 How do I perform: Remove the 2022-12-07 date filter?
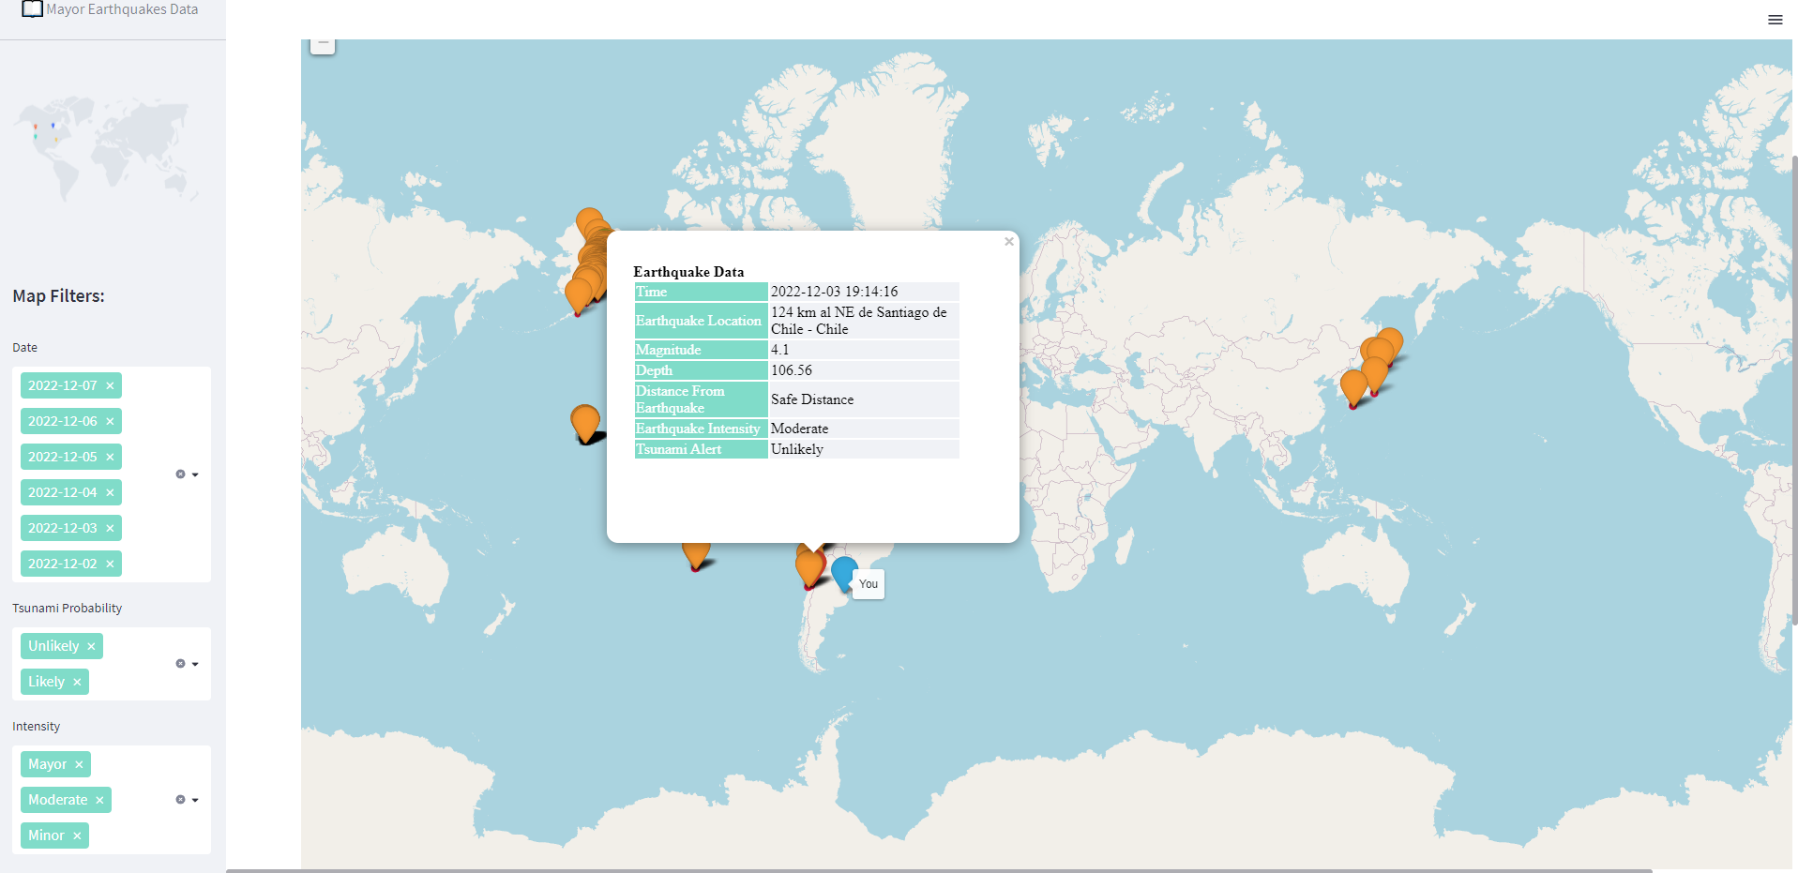click(110, 385)
